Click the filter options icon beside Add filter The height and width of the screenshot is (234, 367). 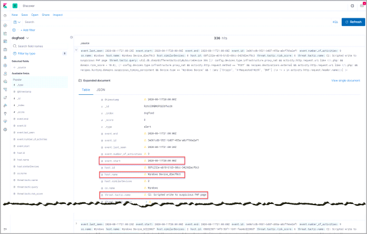[x=14, y=30]
